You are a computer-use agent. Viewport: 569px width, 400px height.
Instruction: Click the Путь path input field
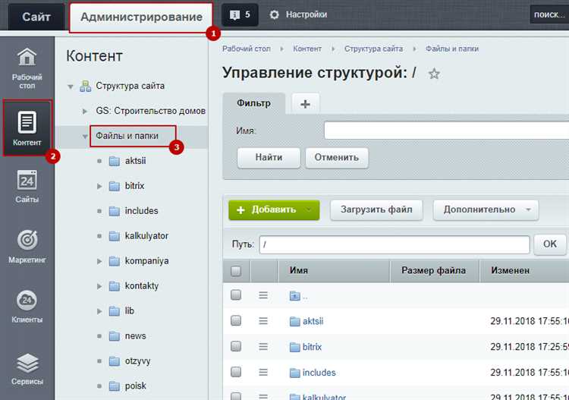coord(395,244)
